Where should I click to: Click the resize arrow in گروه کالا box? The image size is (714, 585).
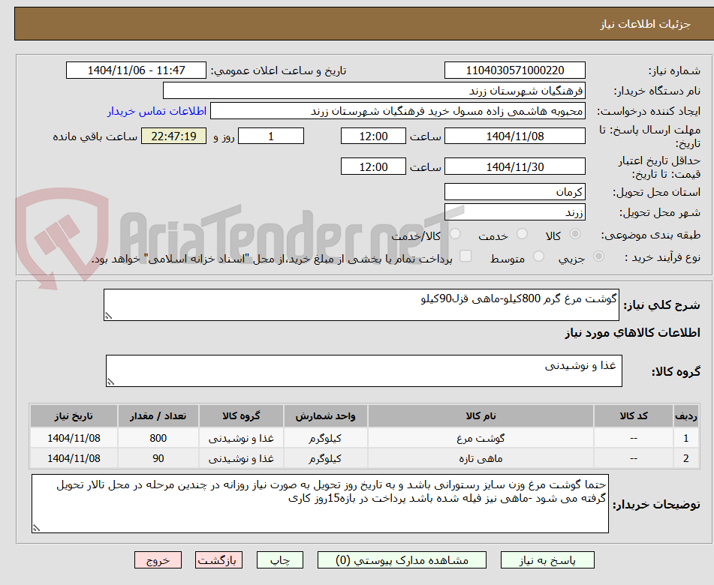click(112, 382)
